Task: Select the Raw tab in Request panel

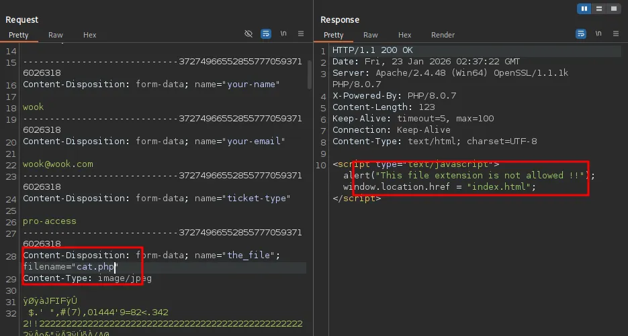Action: point(56,35)
